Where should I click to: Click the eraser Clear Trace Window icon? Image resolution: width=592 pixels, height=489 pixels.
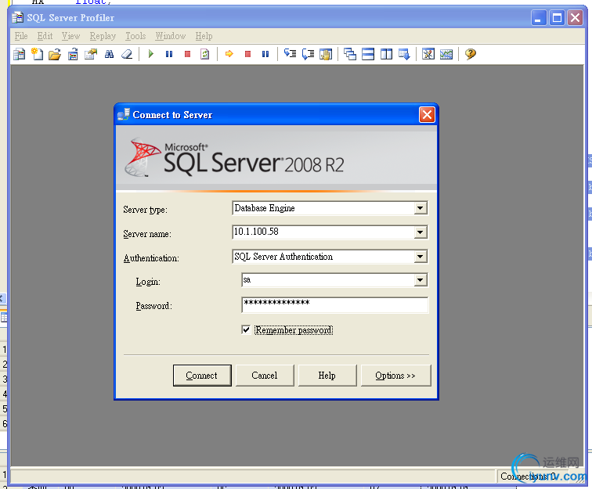pos(127,54)
